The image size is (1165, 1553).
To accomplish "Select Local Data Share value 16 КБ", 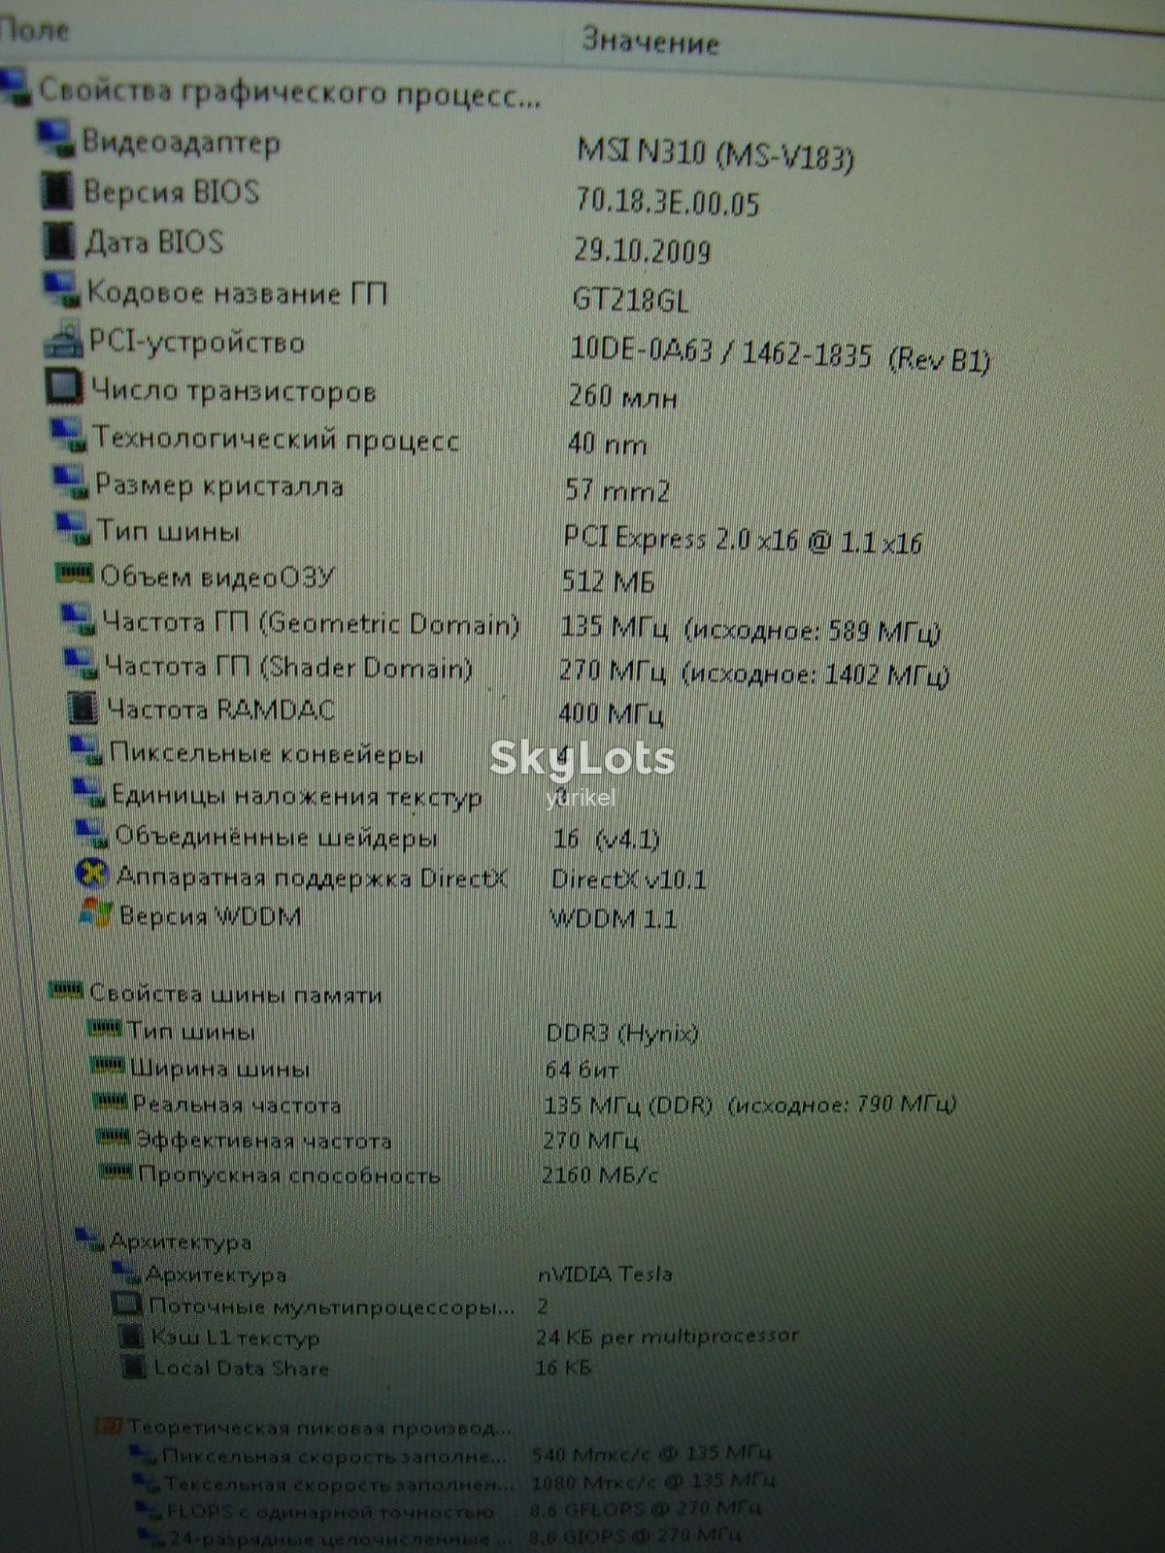I will [563, 1367].
